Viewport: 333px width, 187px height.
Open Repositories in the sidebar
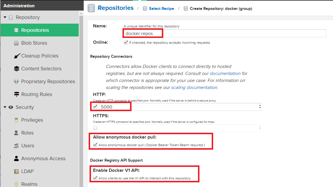39,30
